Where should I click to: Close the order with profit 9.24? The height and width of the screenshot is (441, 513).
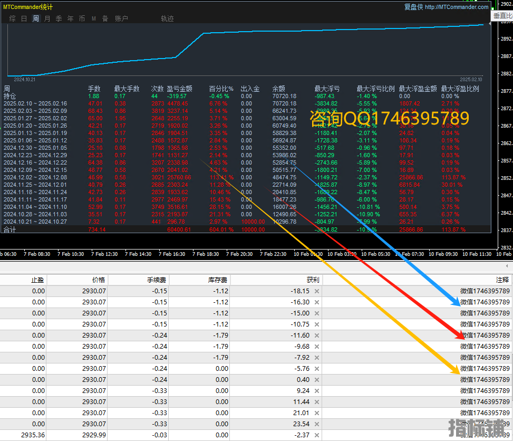click(x=317, y=391)
